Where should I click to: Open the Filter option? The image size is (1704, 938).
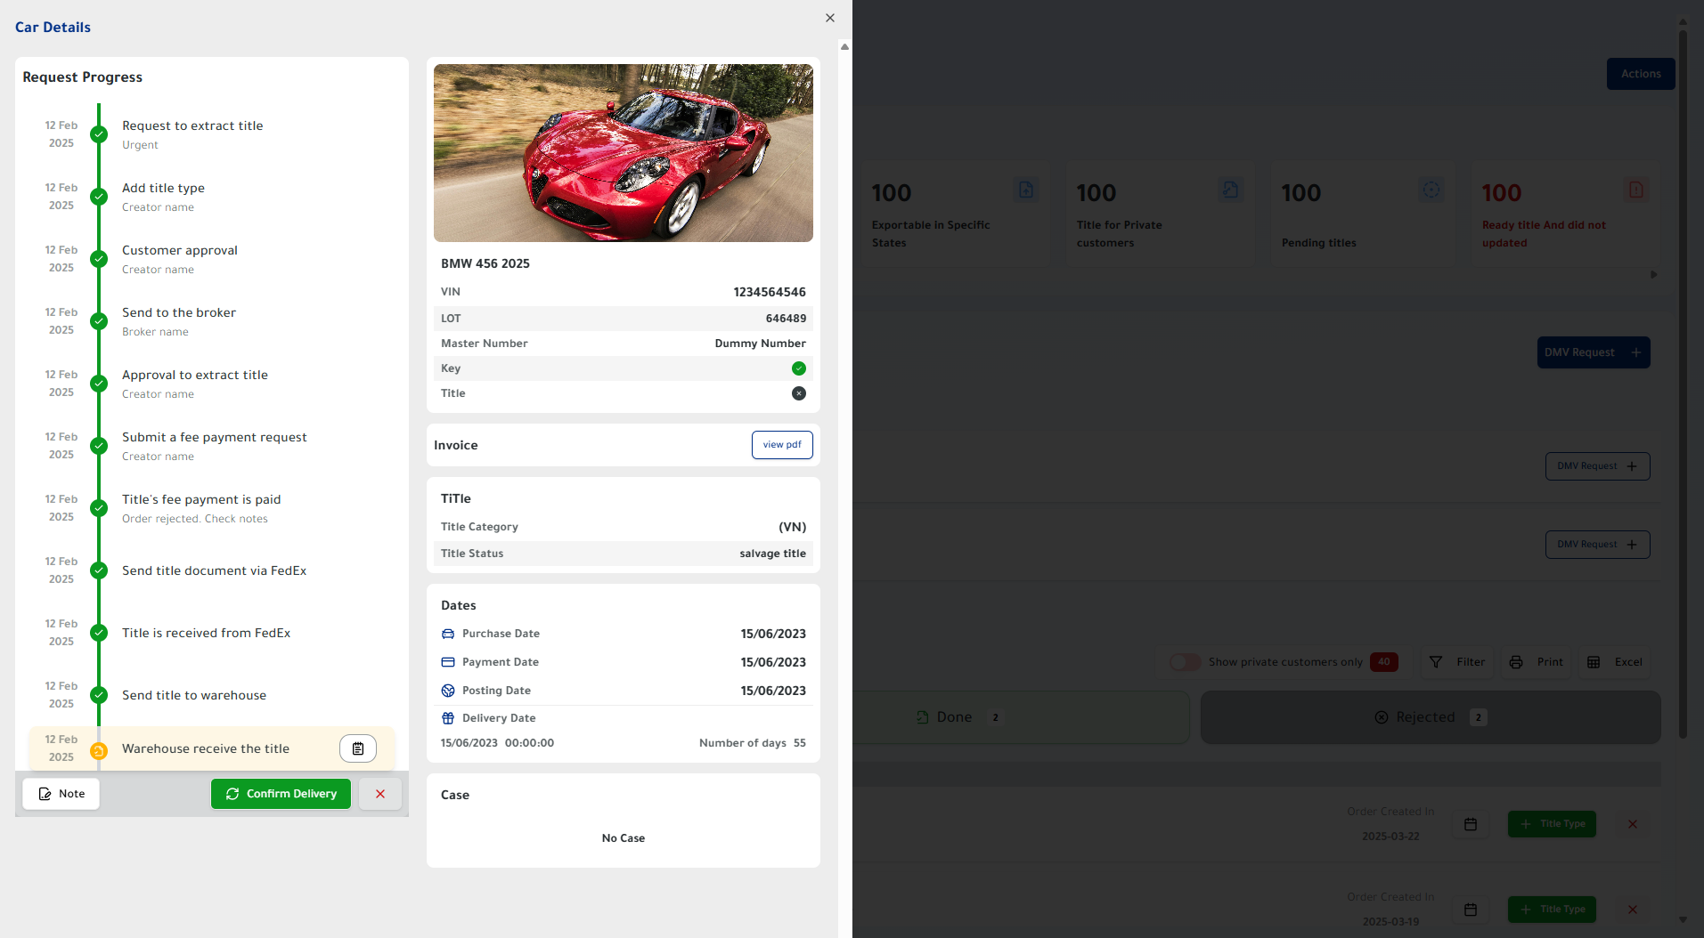pos(1457,662)
